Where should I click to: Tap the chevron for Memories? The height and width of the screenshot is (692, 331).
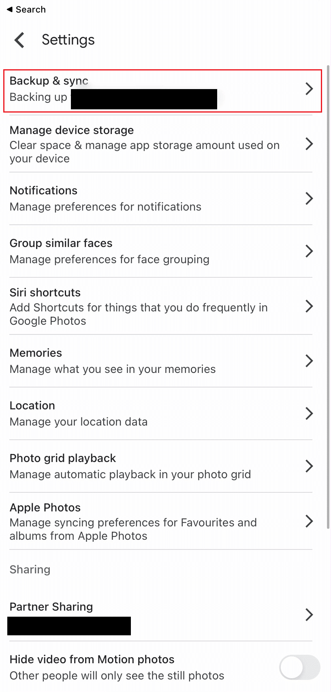point(309,361)
